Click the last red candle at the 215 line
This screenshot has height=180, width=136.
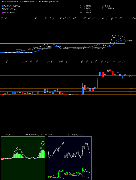click(x=125, y=75)
